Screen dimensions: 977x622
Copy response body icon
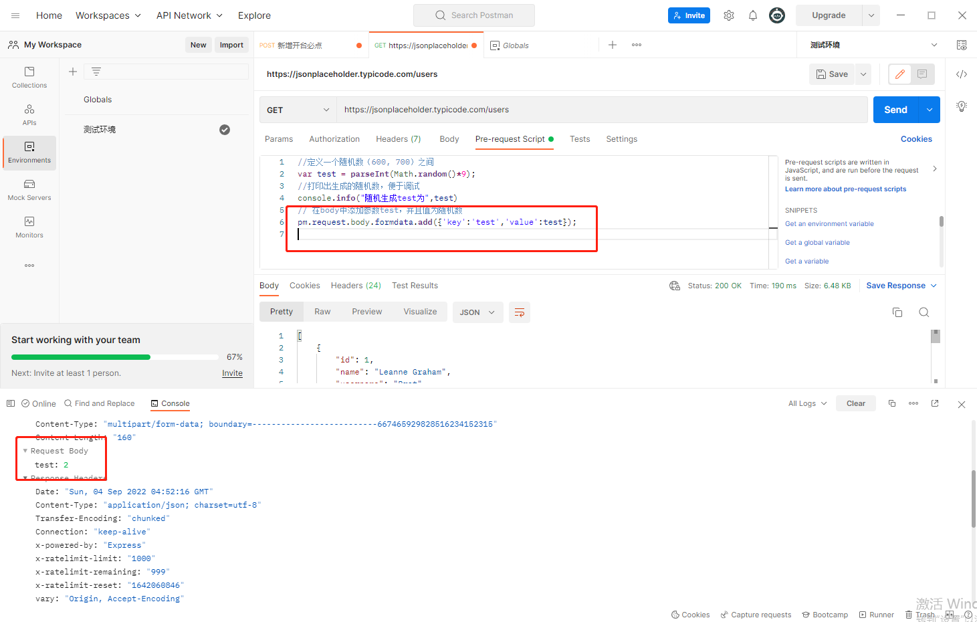pos(897,312)
